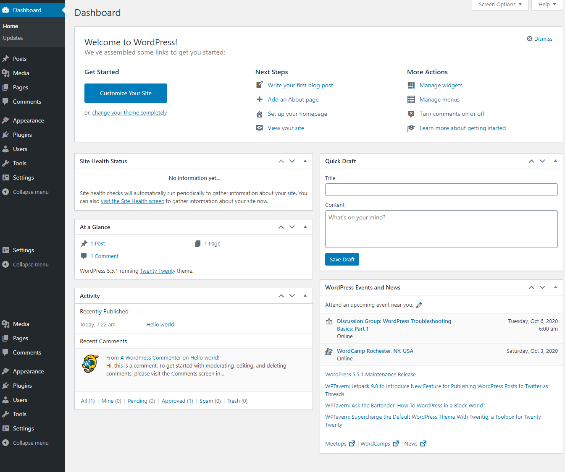Viewport: 565px width, 472px height.
Task: Click the comment icon for Turn comments on or off
Action: point(411,114)
